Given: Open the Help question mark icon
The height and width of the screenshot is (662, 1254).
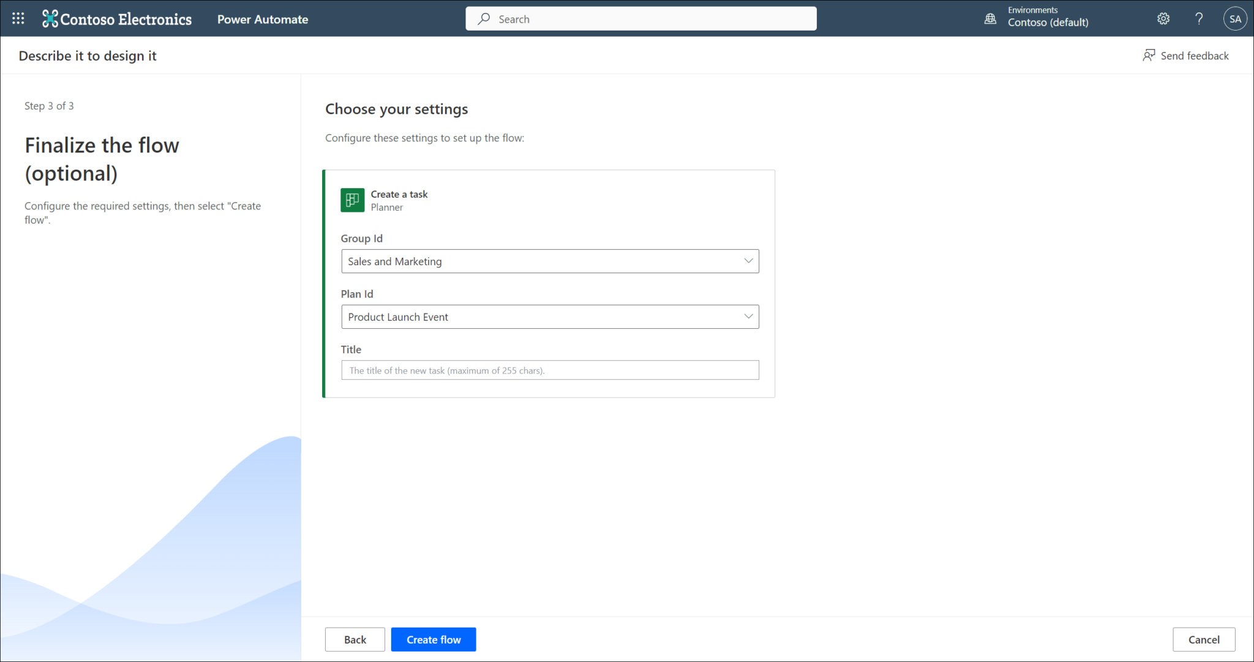Looking at the screenshot, I should pyautogui.click(x=1199, y=18).
